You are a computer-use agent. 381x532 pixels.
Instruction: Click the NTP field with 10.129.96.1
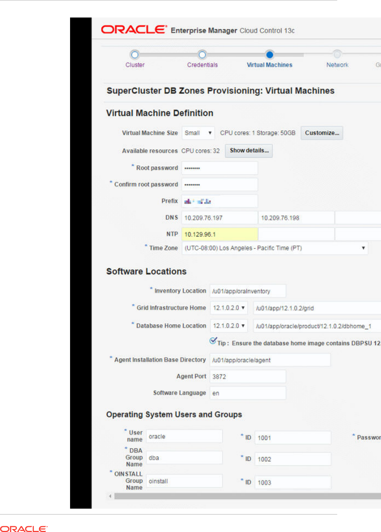pos(220,234)
